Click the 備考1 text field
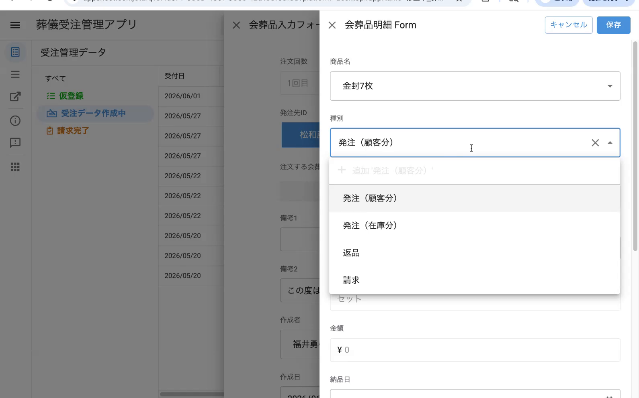This screenshot has width=639, height=398. point(300,240)
